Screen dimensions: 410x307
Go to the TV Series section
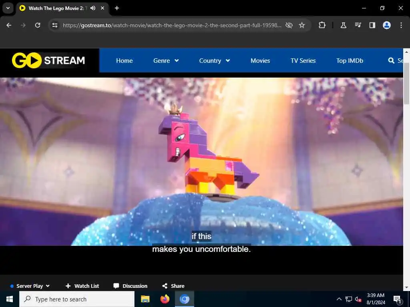303,61
